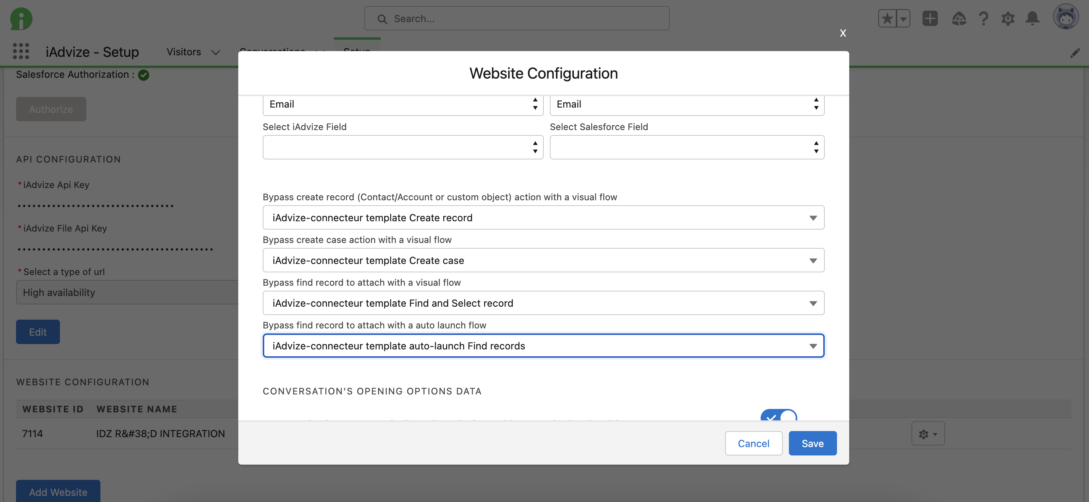Open the user profile avatar
The image size is (1089, 502).
(1065, 17)
